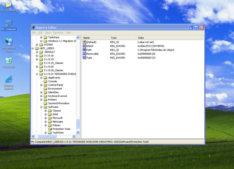Click the data "C:\Program Files\Video AX Object"
The width and height of the screenshot is (234, 169).
tap(156, 50)
